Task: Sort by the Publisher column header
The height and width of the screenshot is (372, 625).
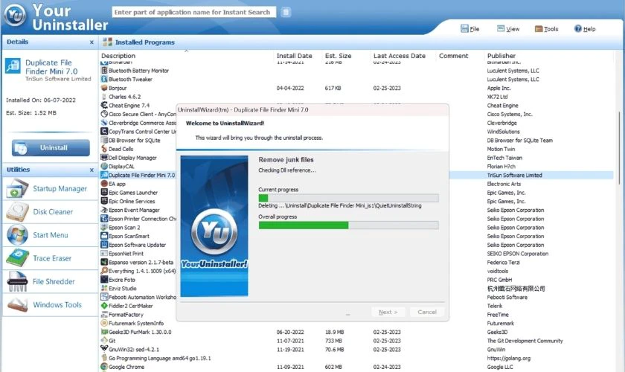Action: [550, 56]
